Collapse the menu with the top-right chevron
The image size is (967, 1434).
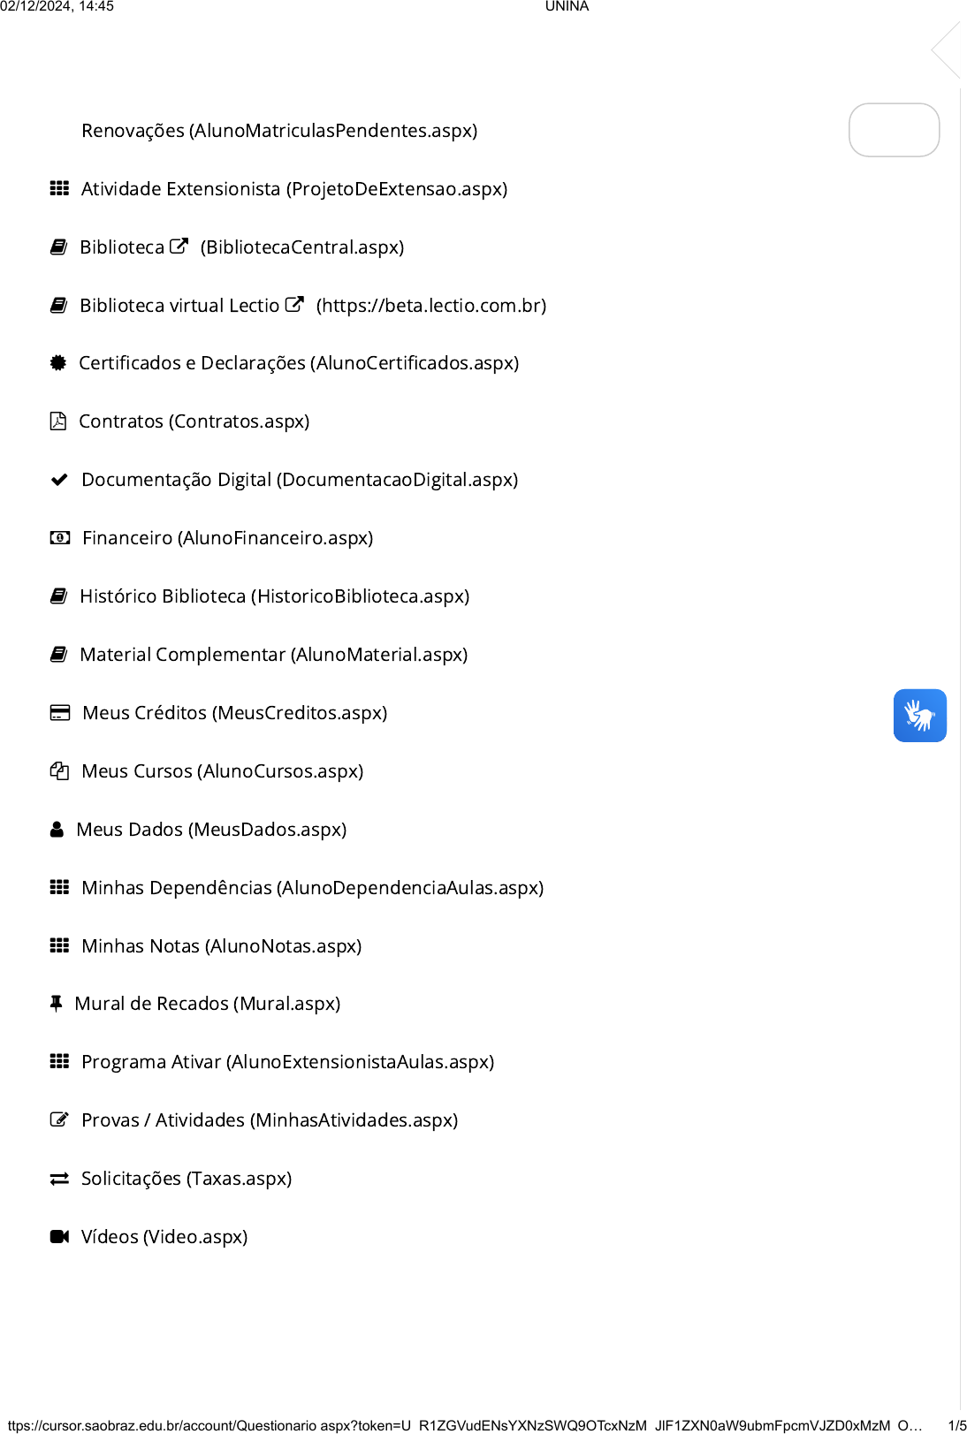947,50
